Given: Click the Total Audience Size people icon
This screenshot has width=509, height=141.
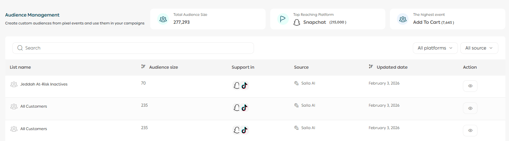Looking at the screenshot, I should (163, 19).
